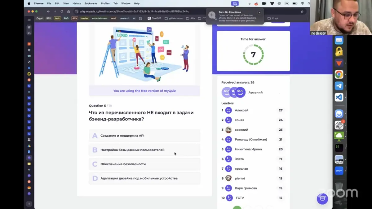
Task: Open the yellow padlock app in Dock
Action: tap(339, 51)
